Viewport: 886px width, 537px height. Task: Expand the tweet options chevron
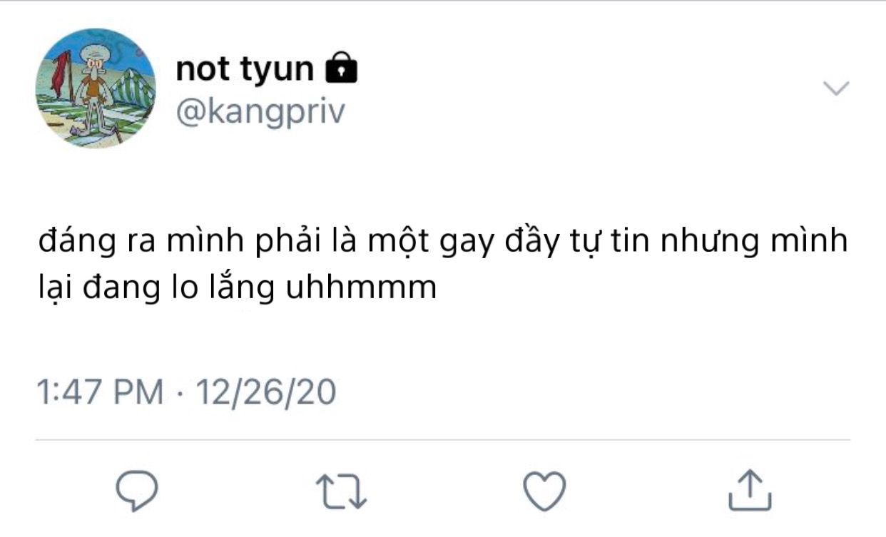(836, 88)
